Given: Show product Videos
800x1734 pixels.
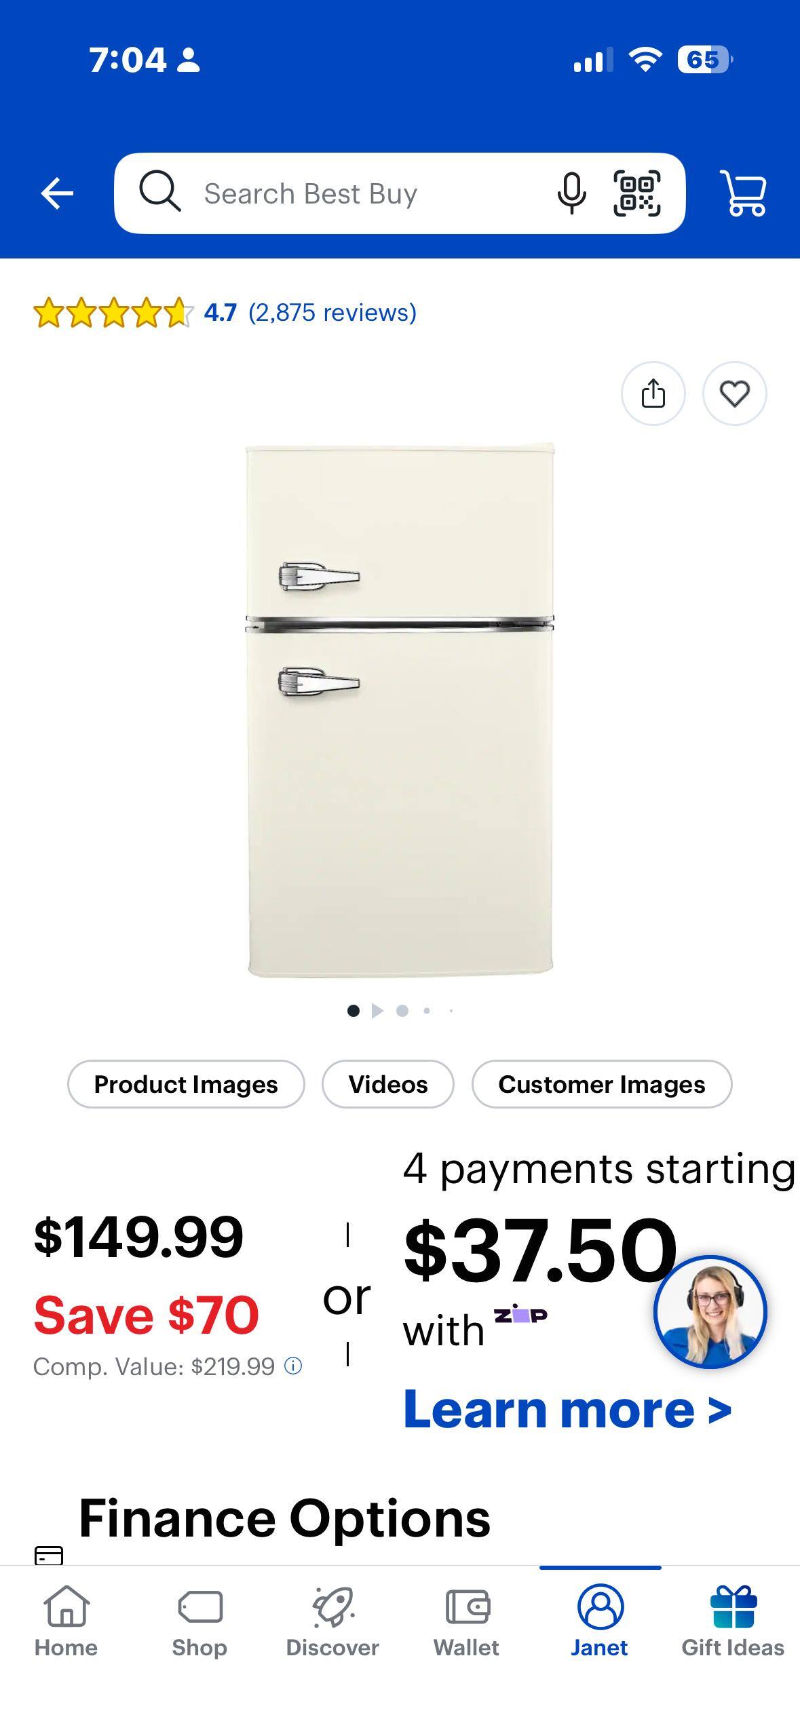Looking at the screenshot, I should 388,1084.
